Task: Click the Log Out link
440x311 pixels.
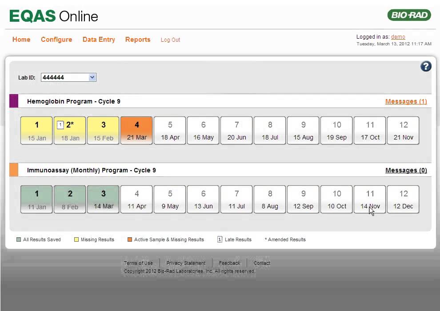Action: click(x=170, y=40)
